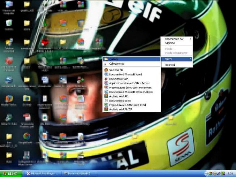Create Applicazione Microsoft Office Access file
Screen dimensions: 236x177
132,83
